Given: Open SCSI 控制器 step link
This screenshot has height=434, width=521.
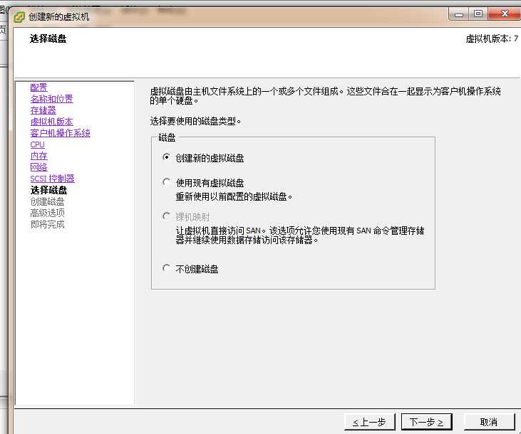Looking at the screenshot, I should (52, 179).
